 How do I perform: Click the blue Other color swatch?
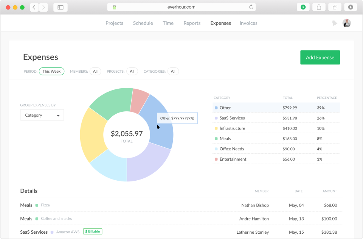tap(216, 108)
